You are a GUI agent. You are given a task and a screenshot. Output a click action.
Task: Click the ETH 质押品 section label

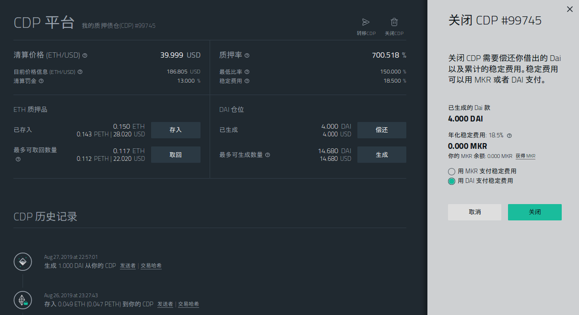[30, 110]
